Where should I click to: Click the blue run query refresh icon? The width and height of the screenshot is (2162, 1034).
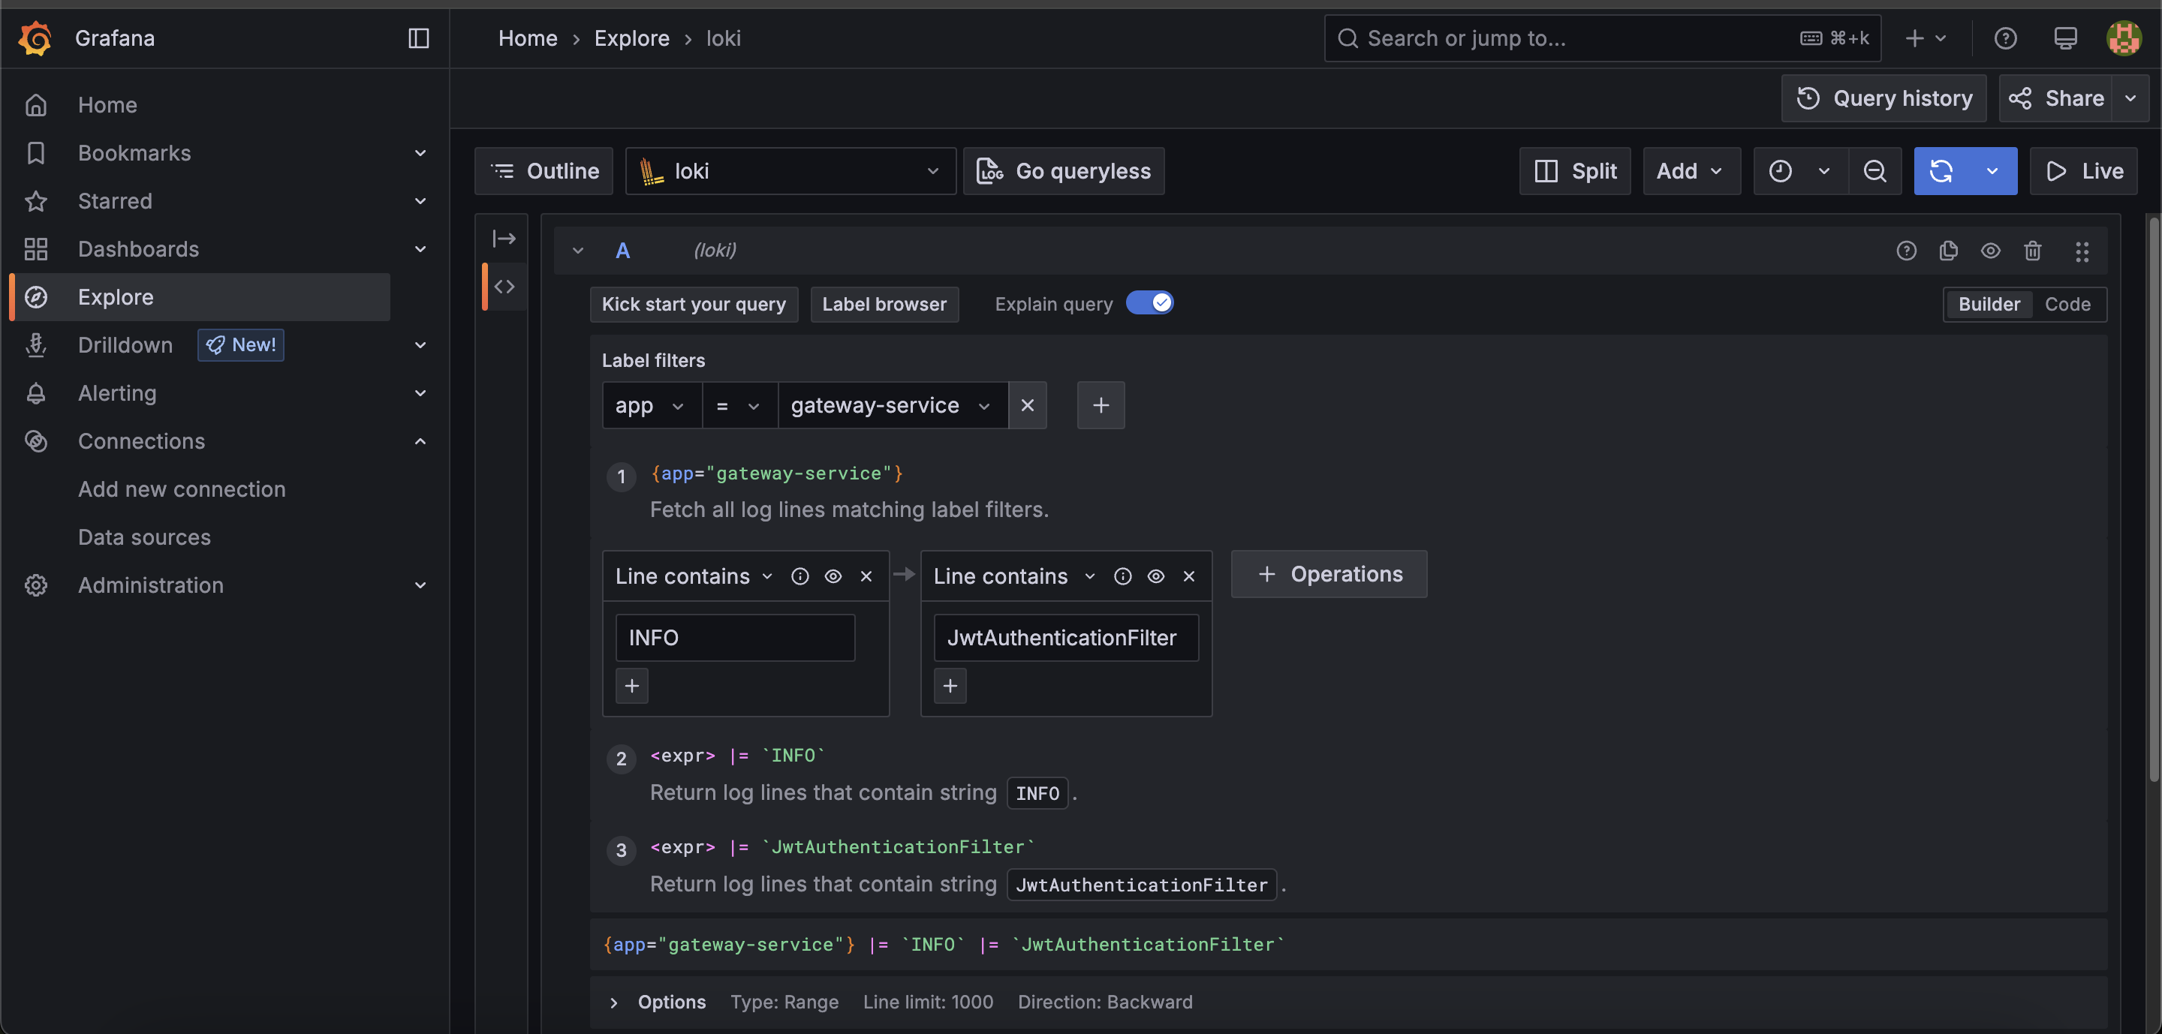(1941, 171)
